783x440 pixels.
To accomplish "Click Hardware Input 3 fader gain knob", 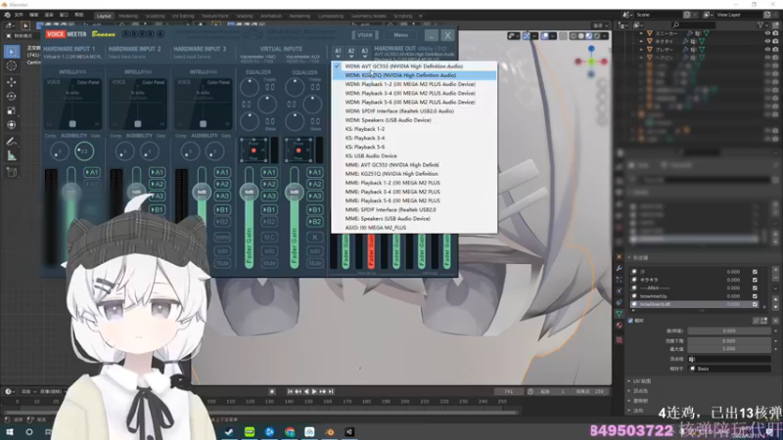I will [202, 192].
